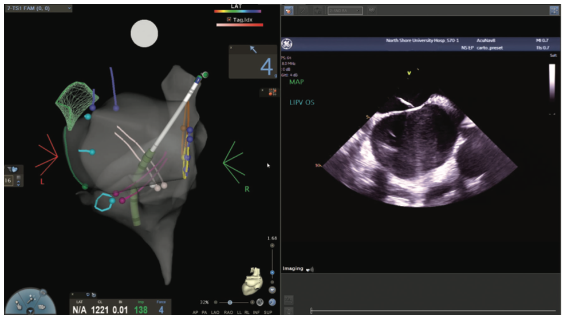
Task: Switch to RL view
Action: (247, 313)
